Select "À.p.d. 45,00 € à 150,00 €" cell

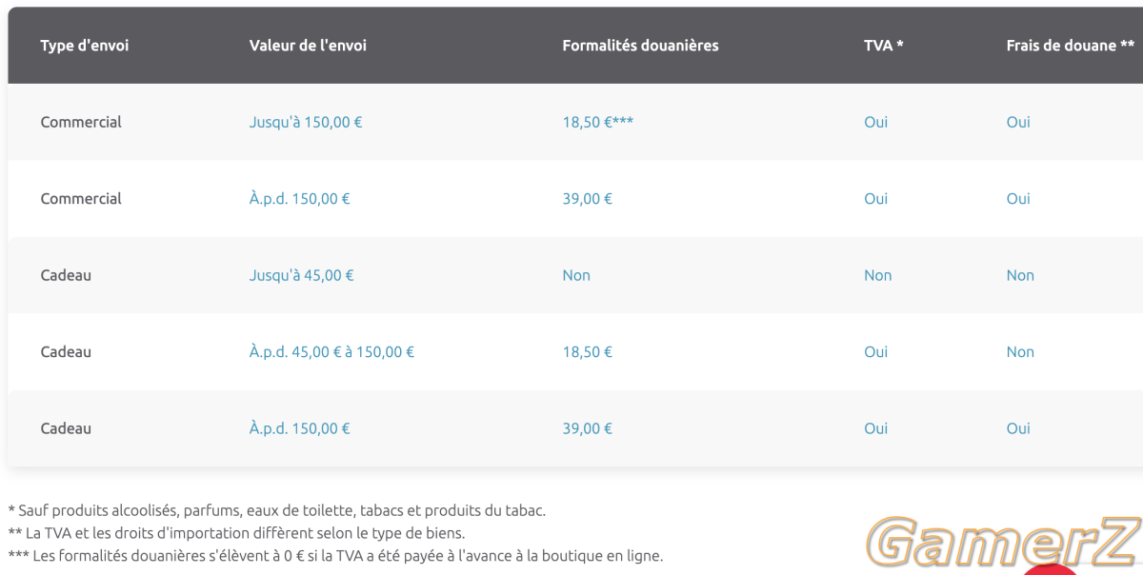tap(331, 352)
